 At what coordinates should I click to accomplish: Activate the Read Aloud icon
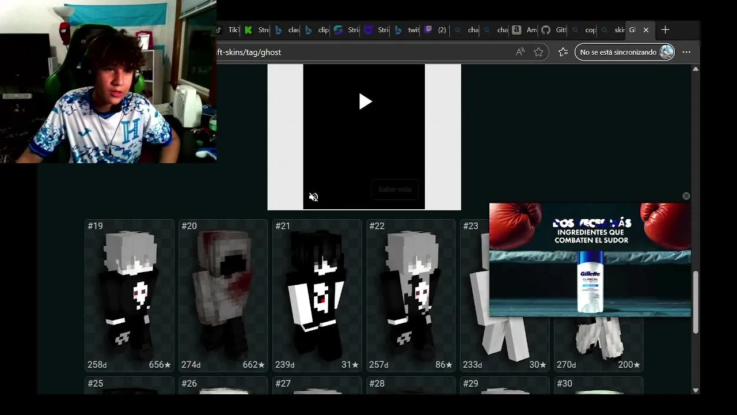point(520,52)
